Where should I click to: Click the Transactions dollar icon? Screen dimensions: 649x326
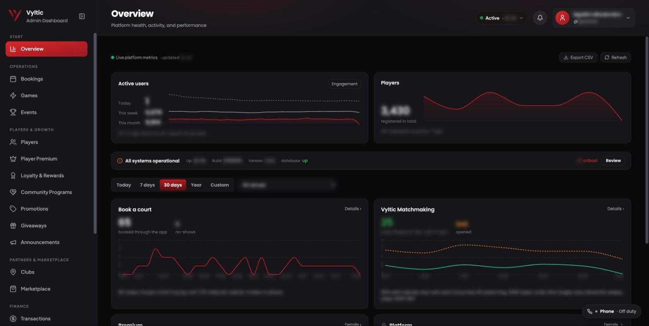click(x=13, y=319)
